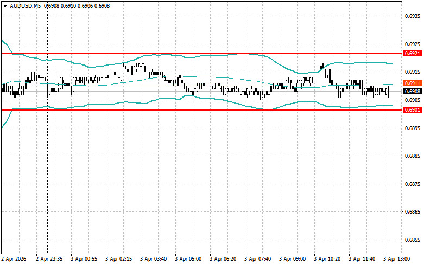Select the 3 Apr 03:40 time label

(154, 259)
